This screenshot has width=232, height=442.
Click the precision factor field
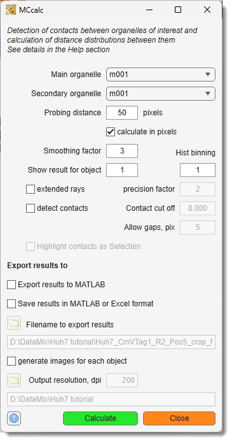(x=198, y=189)
